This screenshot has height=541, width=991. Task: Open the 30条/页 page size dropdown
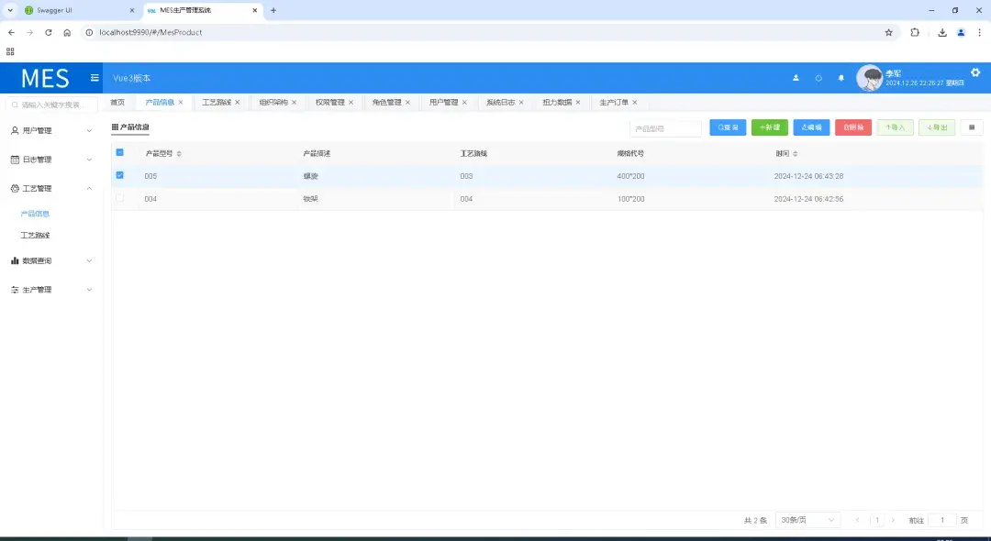tap(807, 519)
